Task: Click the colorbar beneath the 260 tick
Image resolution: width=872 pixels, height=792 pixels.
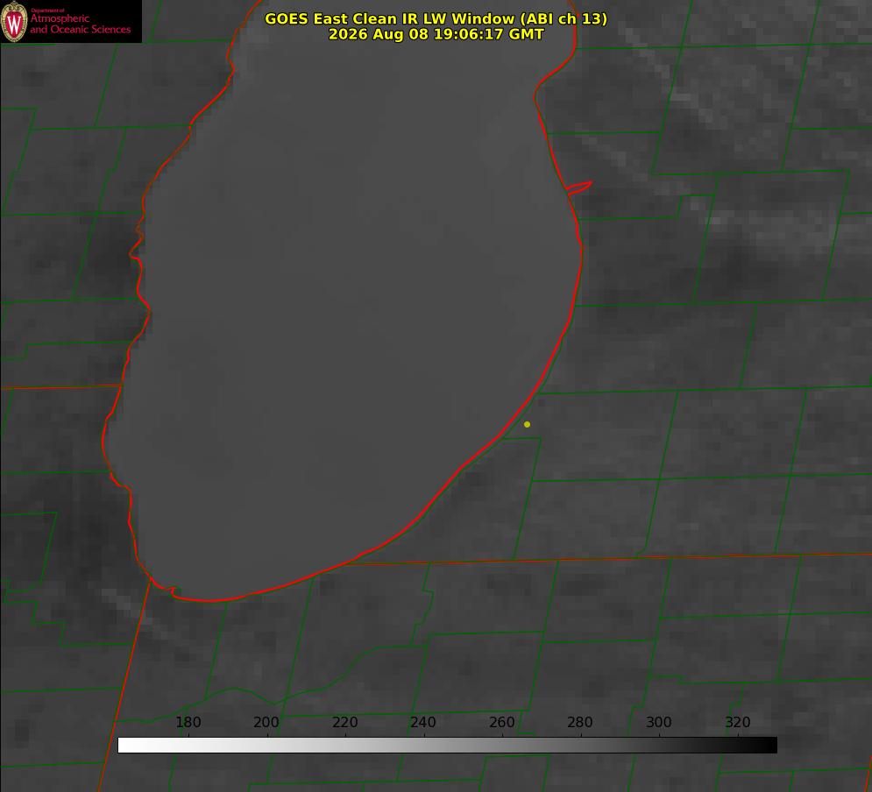Action: point(502,746)
